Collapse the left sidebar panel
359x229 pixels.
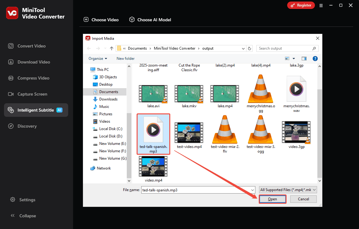click(x=23, y=215)
